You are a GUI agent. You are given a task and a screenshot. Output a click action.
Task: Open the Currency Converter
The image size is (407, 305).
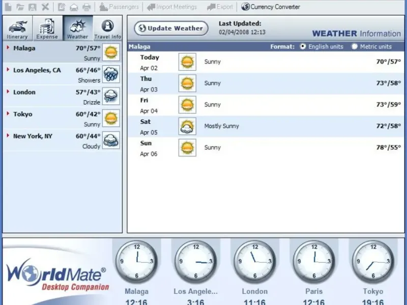pos(271,7)
